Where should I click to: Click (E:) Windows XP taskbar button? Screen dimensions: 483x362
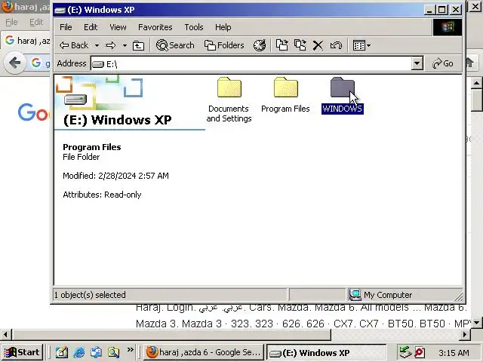[x=326, y=353]
